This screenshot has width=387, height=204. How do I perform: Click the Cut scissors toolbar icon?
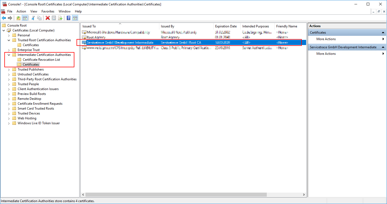coord(33,18)
